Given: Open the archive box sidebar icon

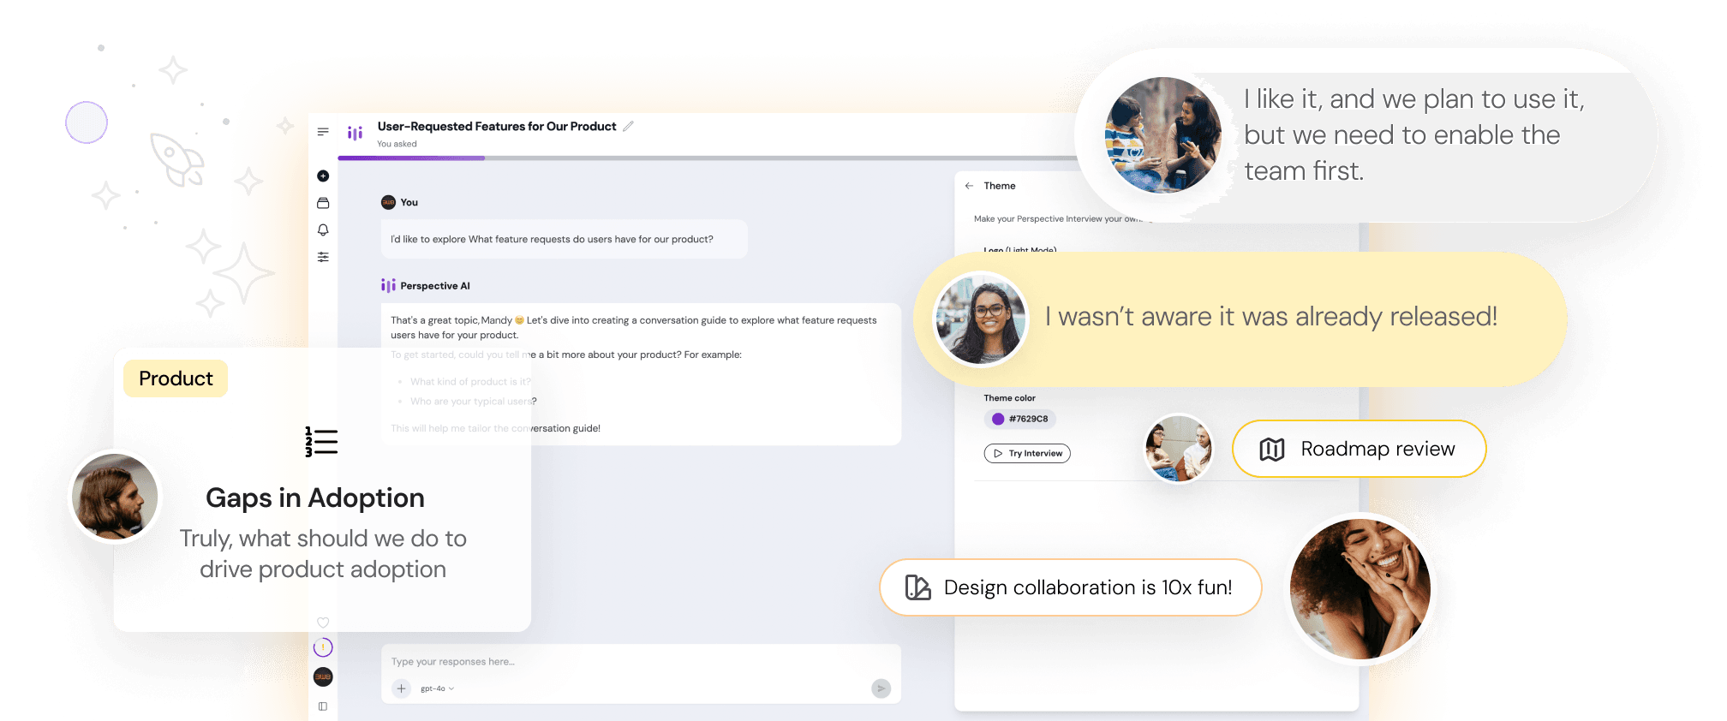Looking at the screenshot, I should (x=323, y=203).
